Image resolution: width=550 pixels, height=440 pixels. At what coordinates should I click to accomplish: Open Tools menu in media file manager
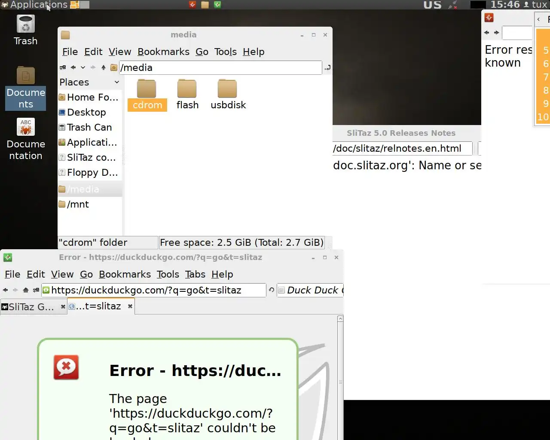(226, 52)
